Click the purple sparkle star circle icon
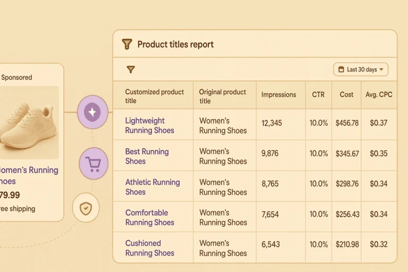This screenshot has width=408, height=272. click(92, 112)
